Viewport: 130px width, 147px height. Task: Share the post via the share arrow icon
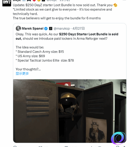click(125, 146)
